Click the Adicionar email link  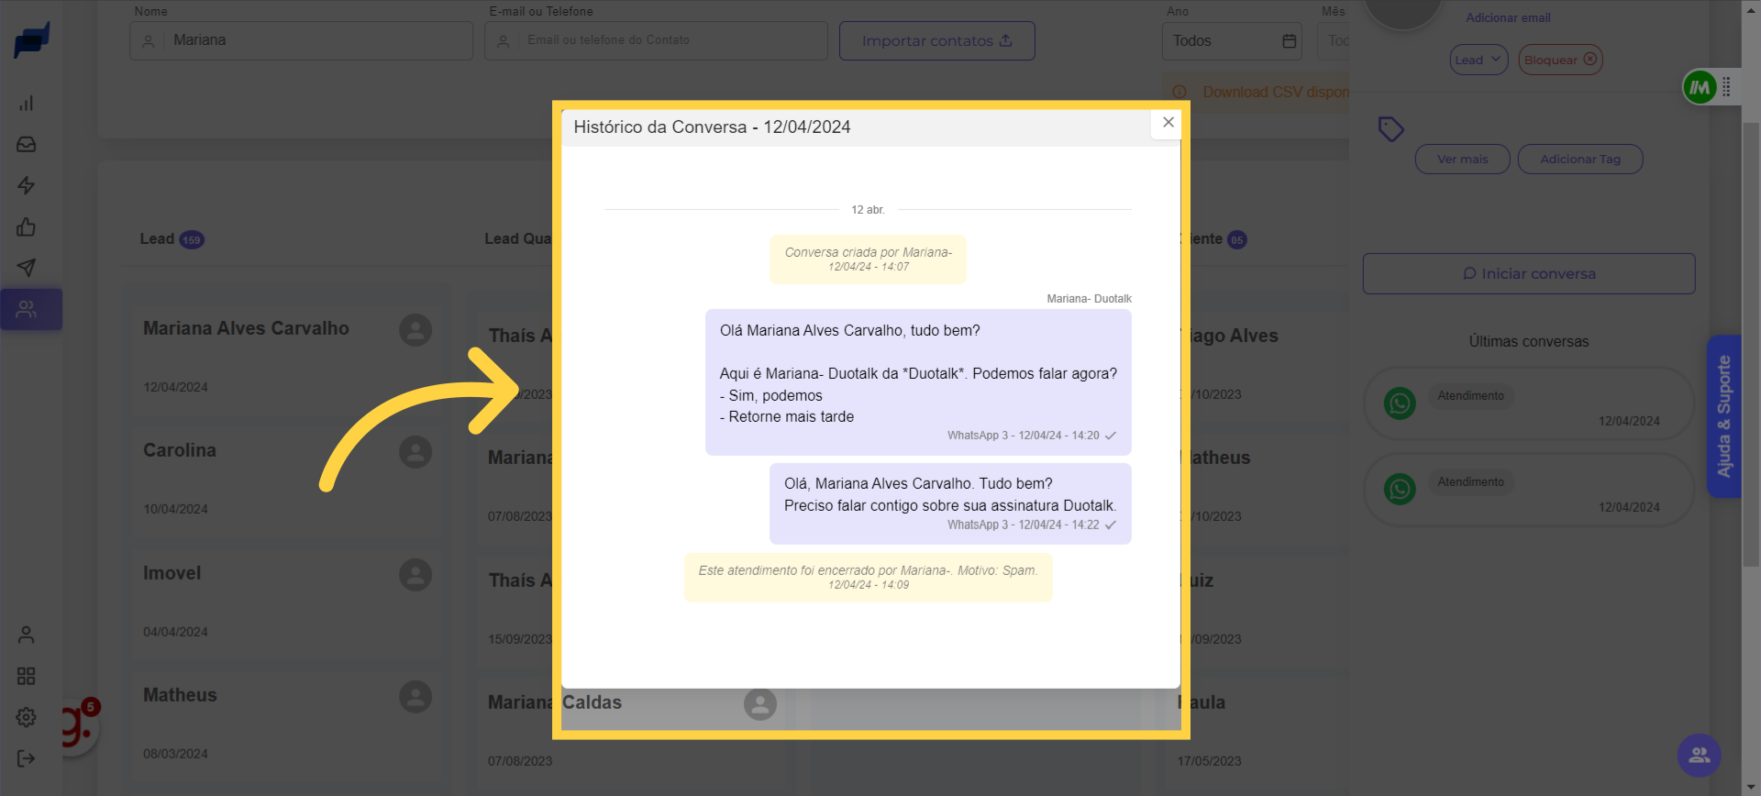[1507, 18]
